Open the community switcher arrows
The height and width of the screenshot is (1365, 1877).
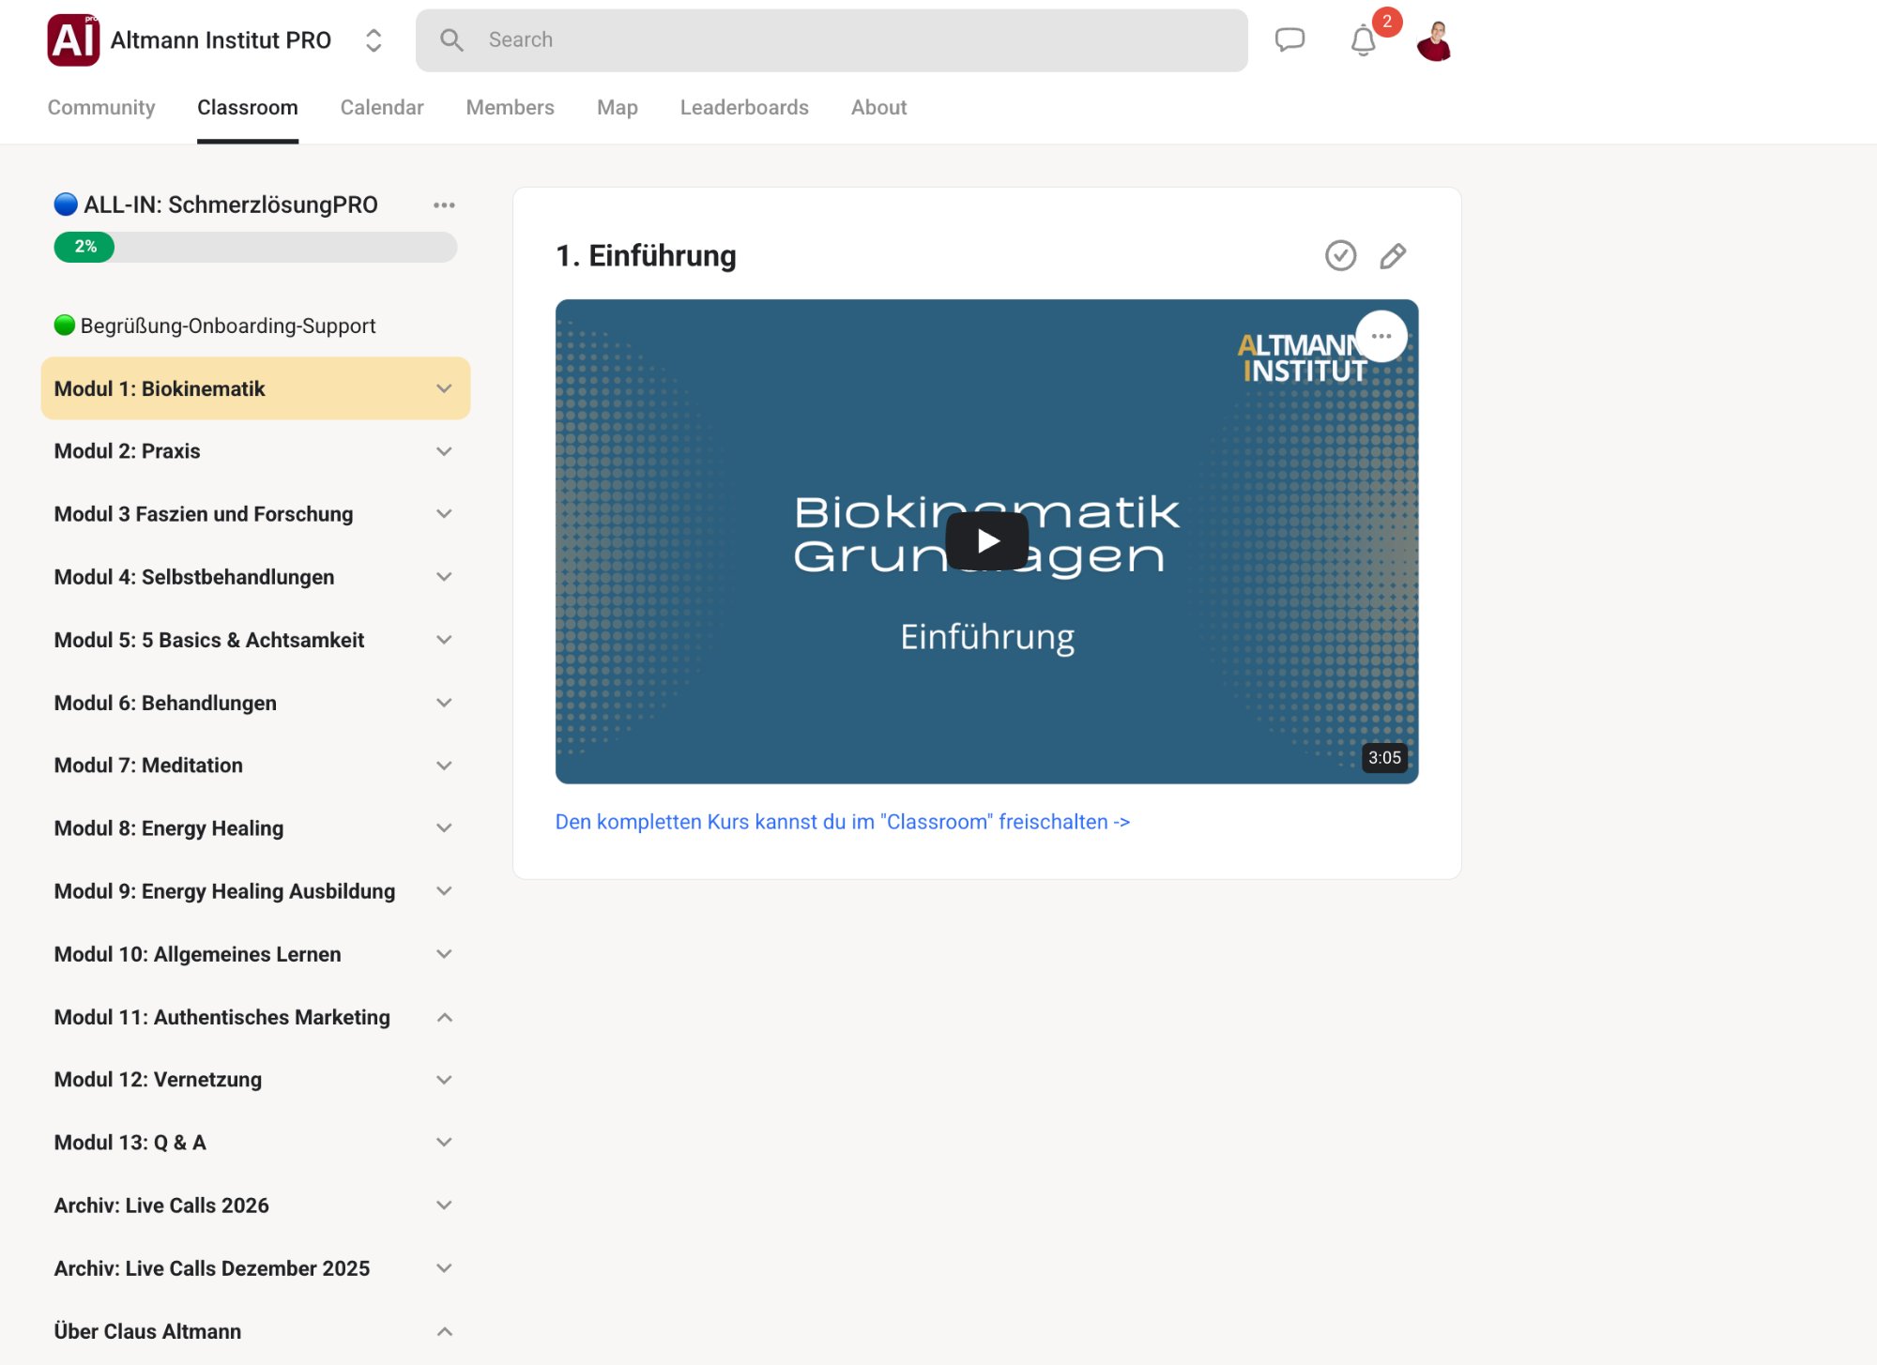(x=372, y=40)
